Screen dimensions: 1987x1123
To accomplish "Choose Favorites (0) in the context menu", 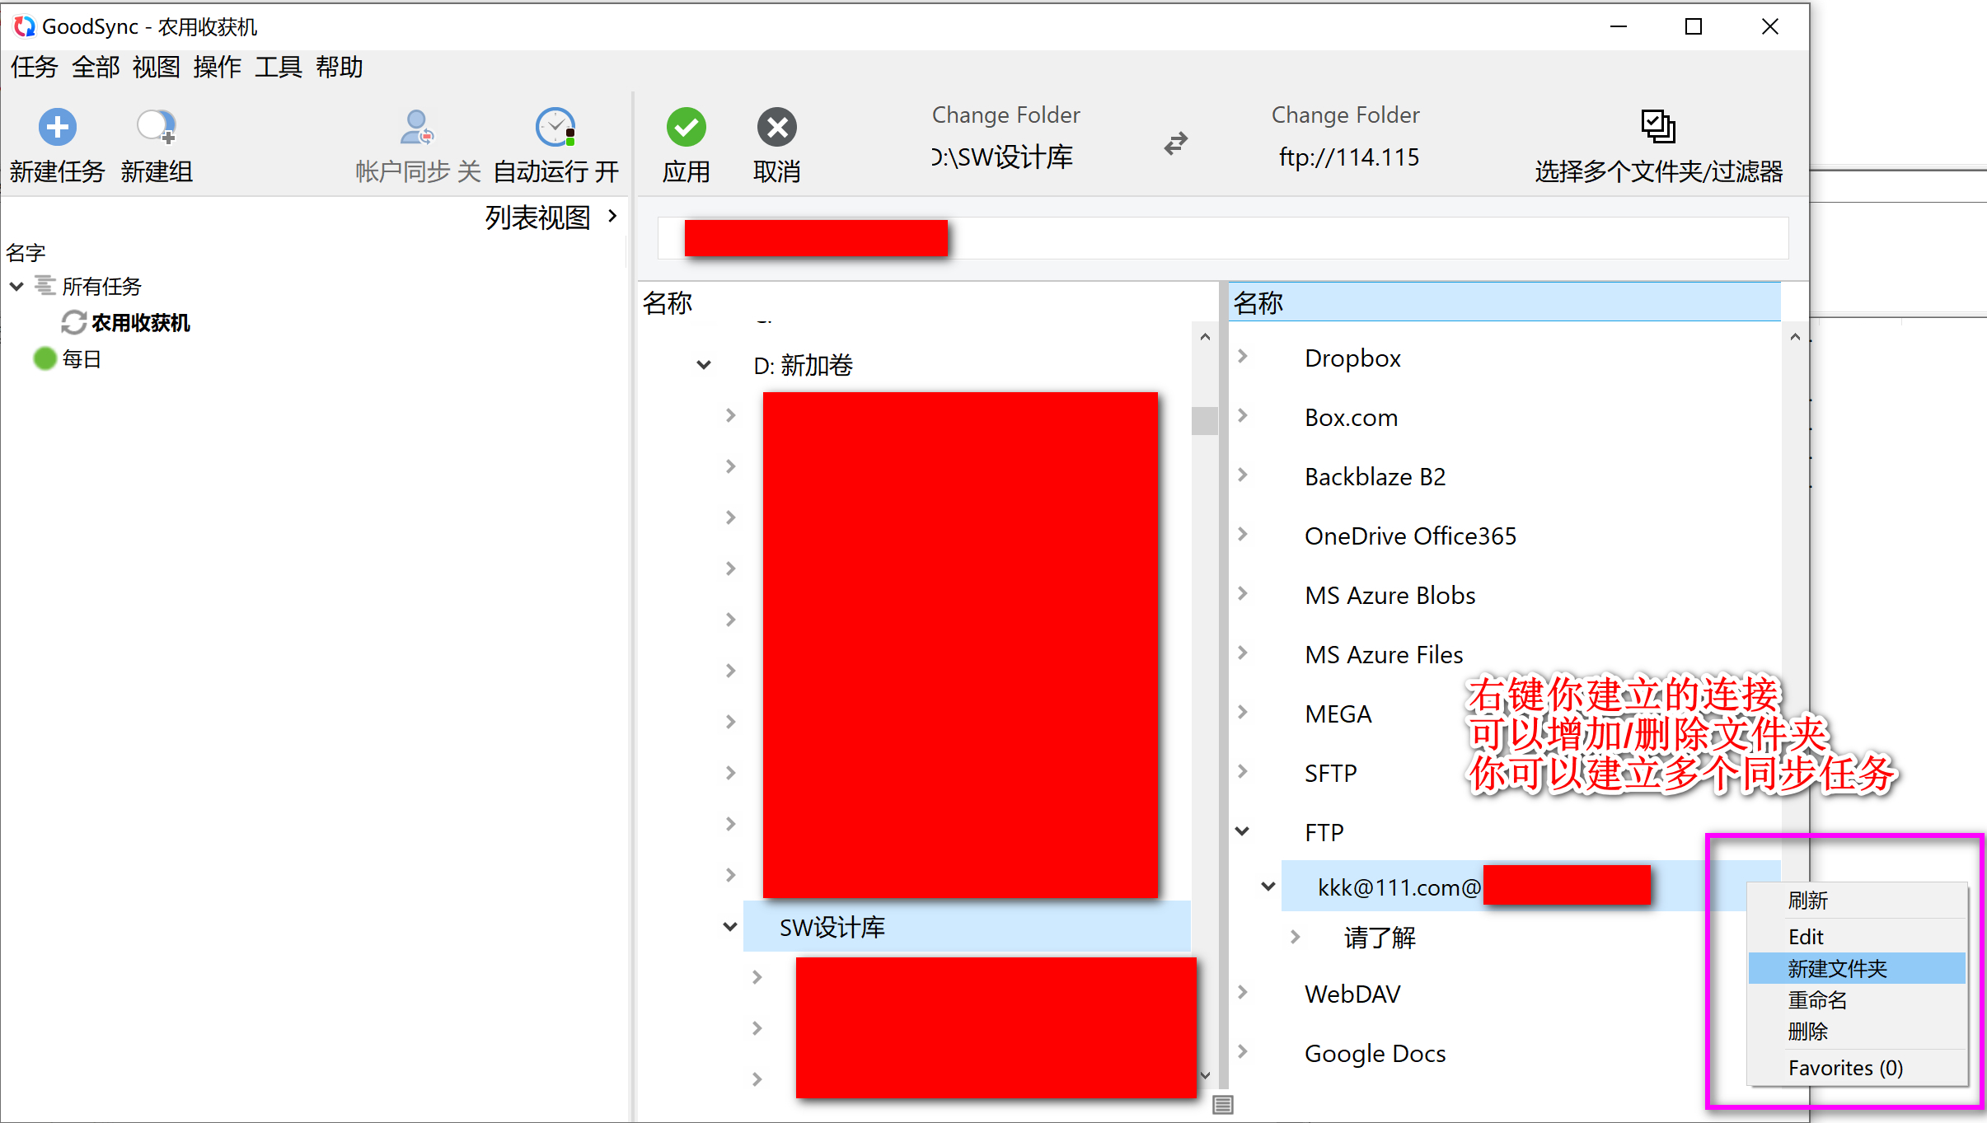I will point(1857,1068).
